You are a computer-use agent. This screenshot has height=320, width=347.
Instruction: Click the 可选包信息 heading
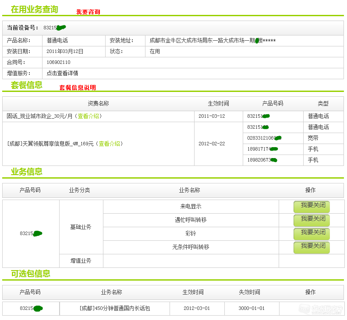point(31,274)
